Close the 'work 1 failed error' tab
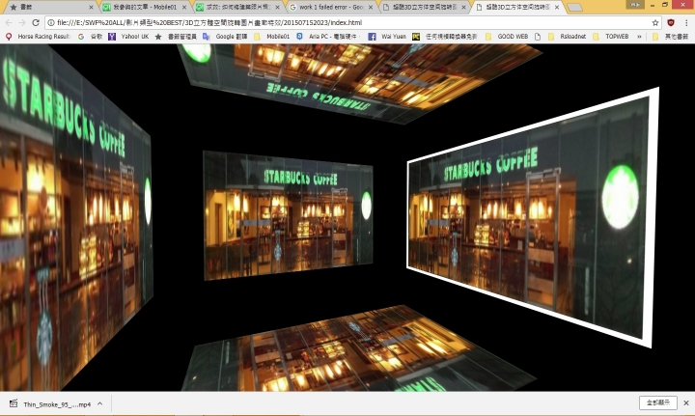 (x=370, y=7)
